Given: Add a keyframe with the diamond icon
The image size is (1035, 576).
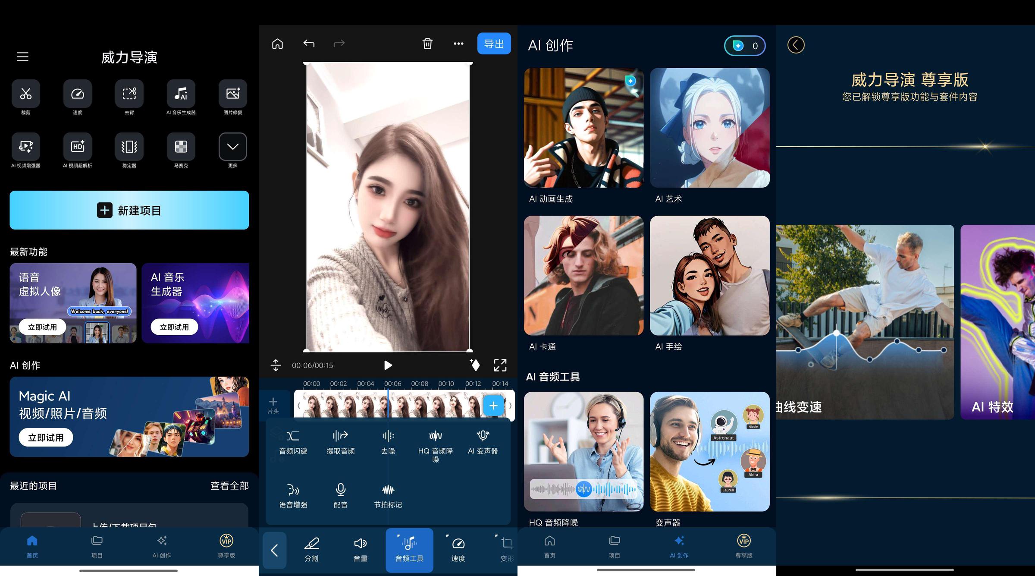Looking at the screenshot, I should click(475, 365).
